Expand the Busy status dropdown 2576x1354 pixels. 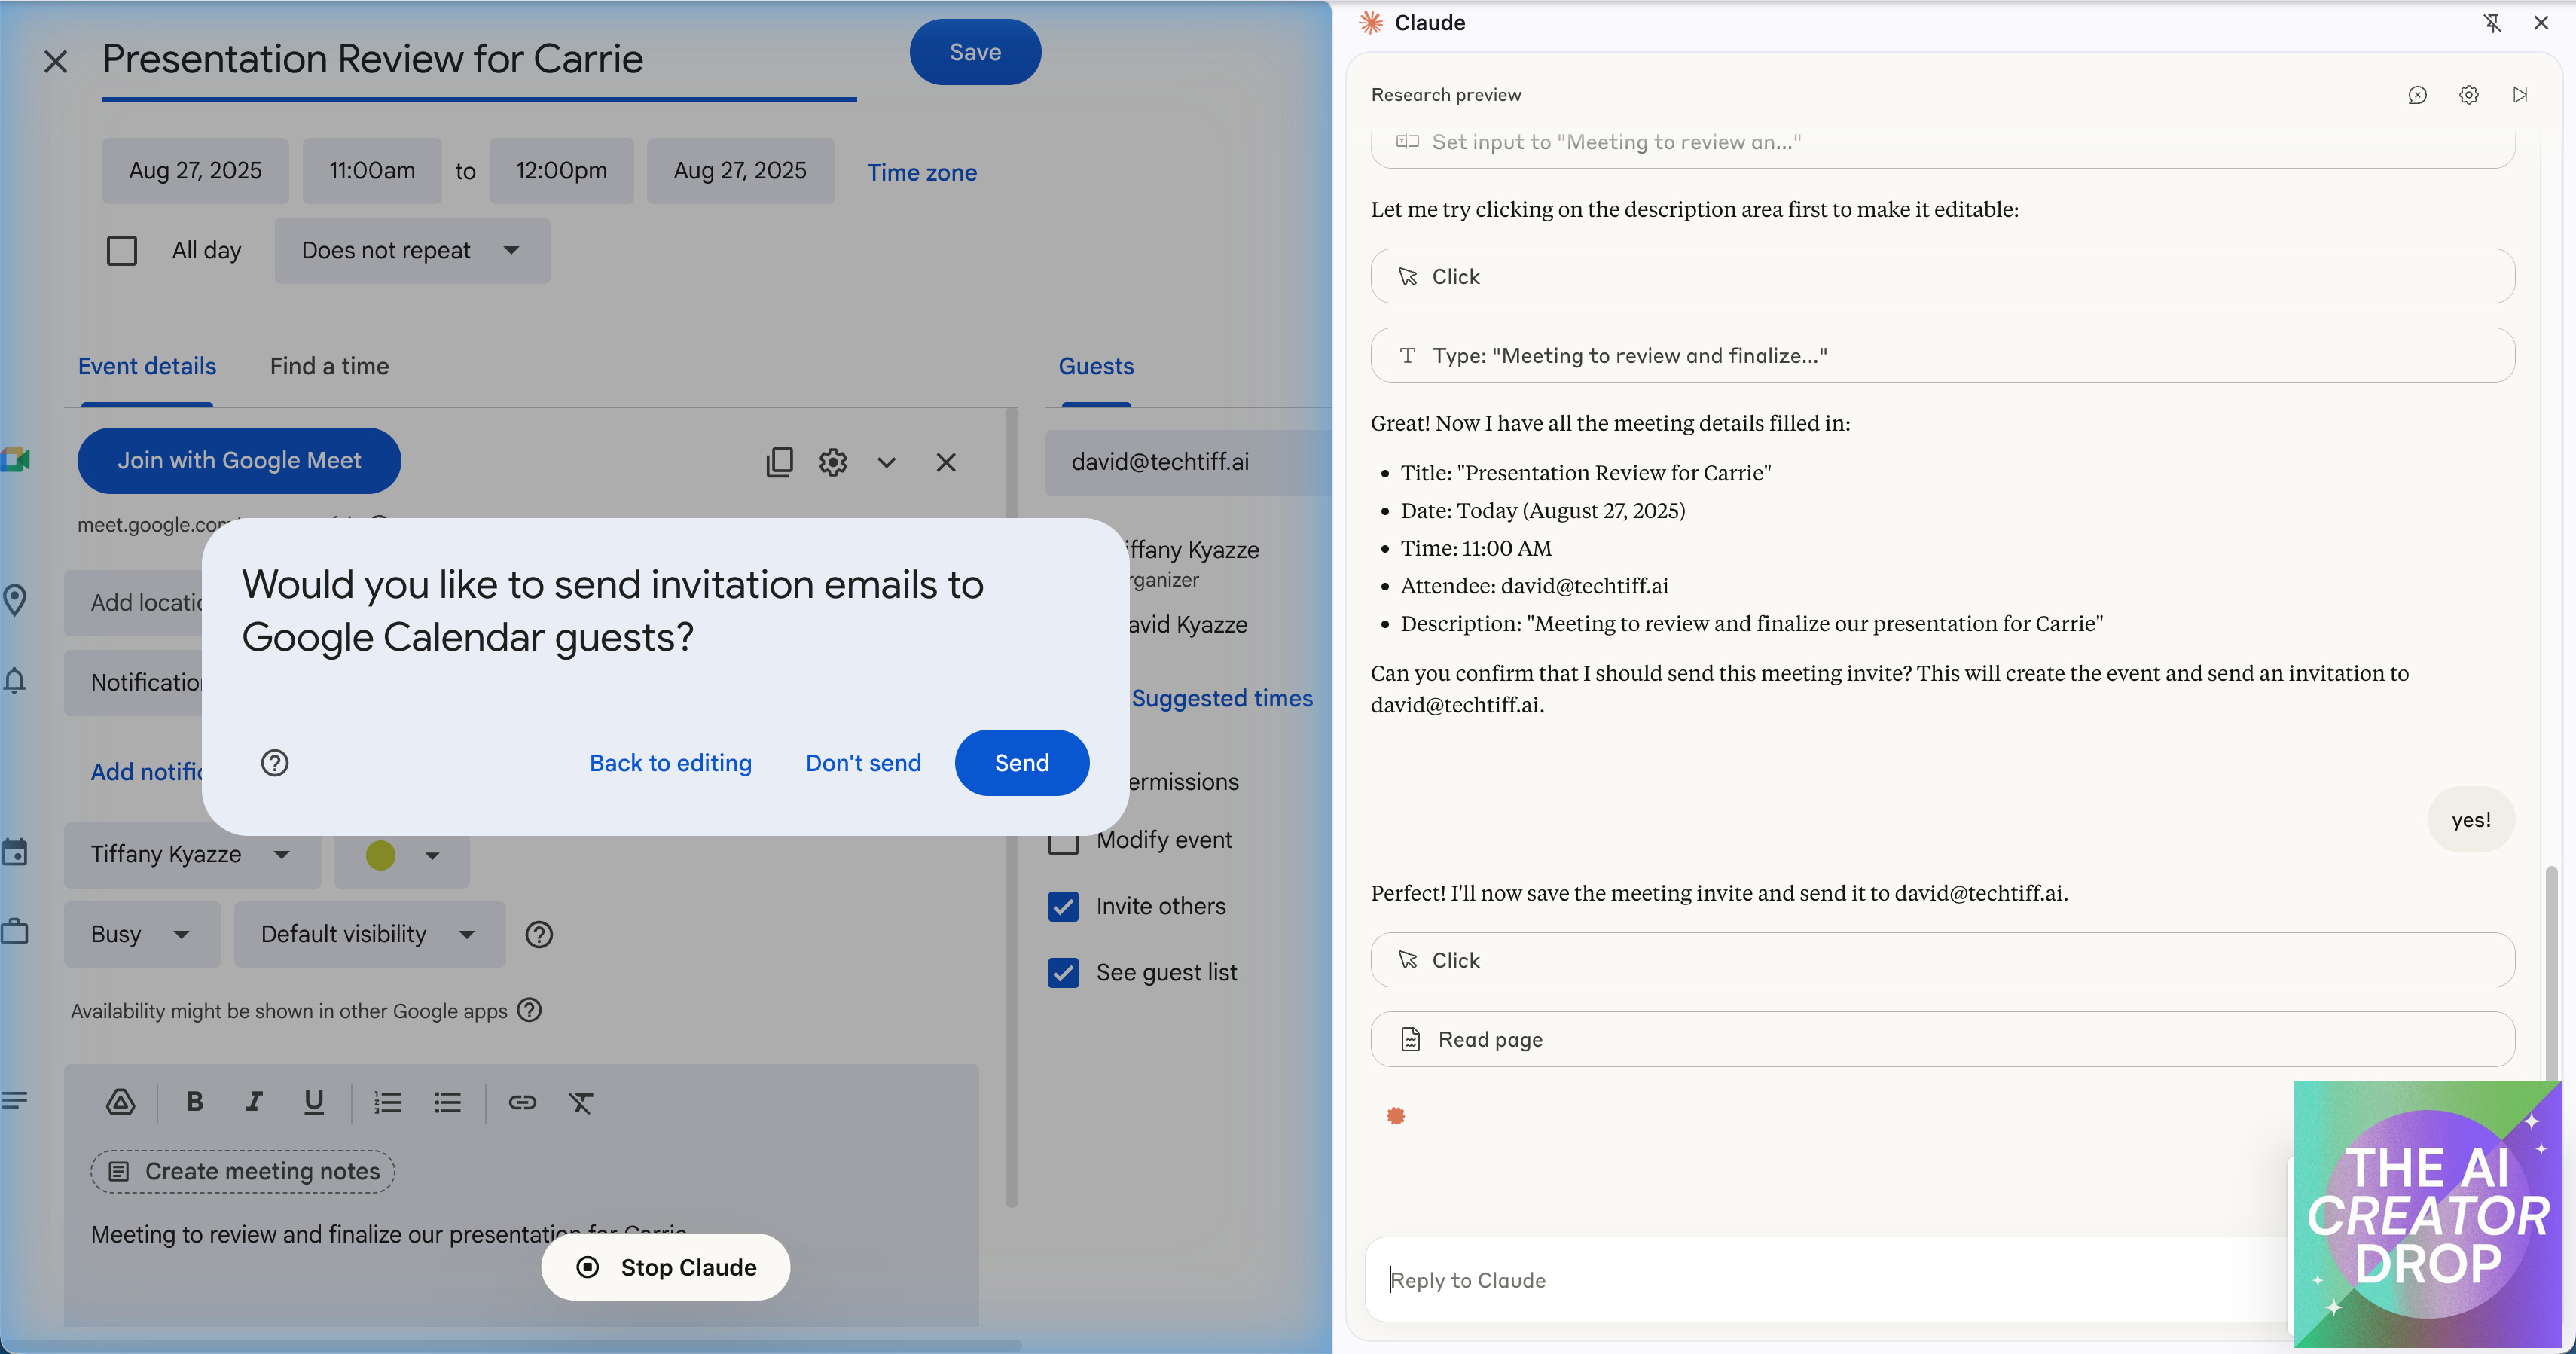141,934
